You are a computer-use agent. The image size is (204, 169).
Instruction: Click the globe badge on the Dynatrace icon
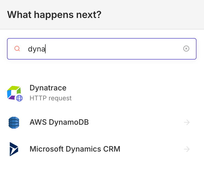coord(19,98)
